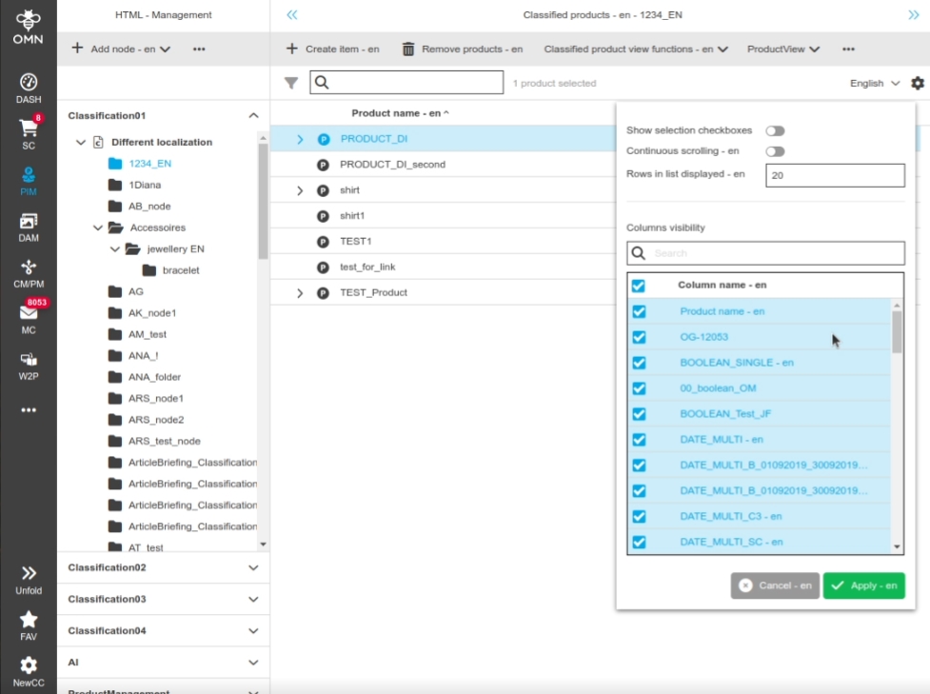
Task: Collapse the Accessoires folder node
Action: point(98,228)
